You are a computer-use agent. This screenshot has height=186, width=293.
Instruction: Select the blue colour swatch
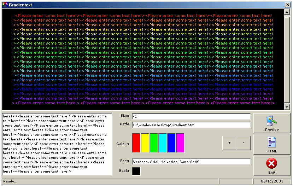(x=171, y=143)
